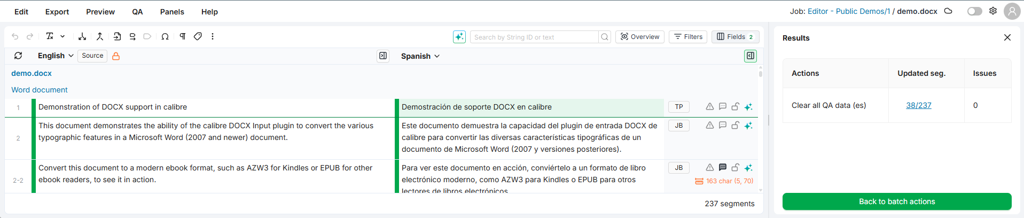Open the QA menu

[x=137, y=12]
